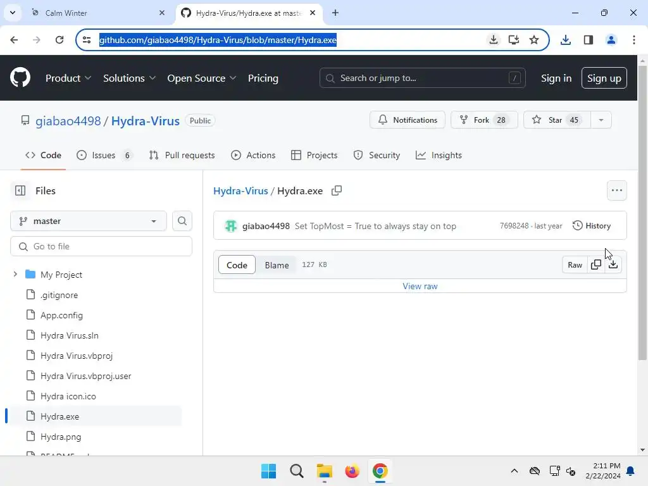Reload the current page

59,40
